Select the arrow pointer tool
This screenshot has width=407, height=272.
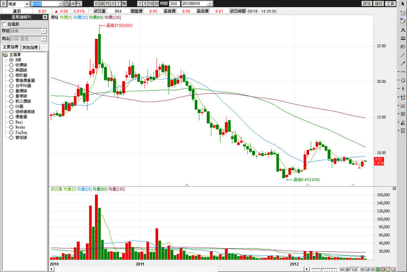[x=403, y=4]
